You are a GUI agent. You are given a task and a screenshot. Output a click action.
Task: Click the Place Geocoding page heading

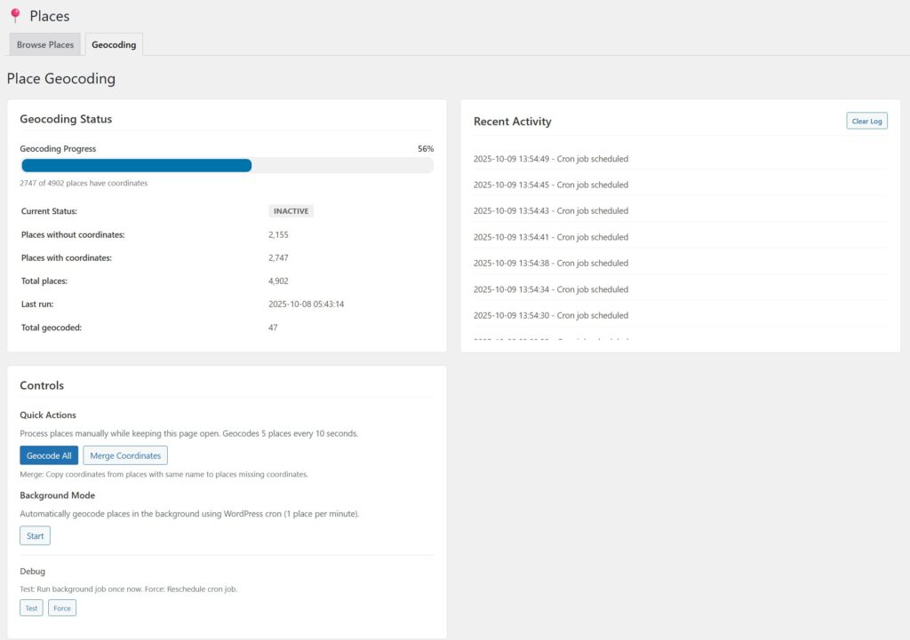(x=61, y=79)
